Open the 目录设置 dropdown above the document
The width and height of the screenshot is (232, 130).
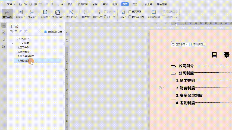[179, 44]
